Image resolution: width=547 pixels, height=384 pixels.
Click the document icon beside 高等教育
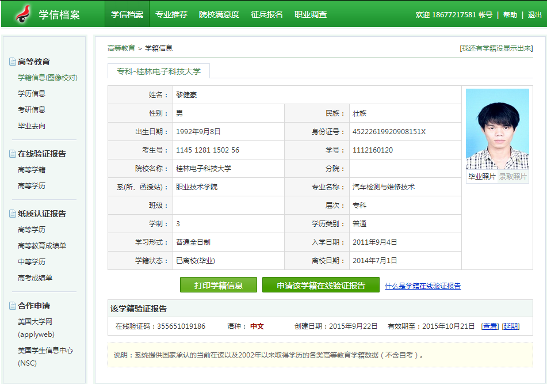point(12,62)
